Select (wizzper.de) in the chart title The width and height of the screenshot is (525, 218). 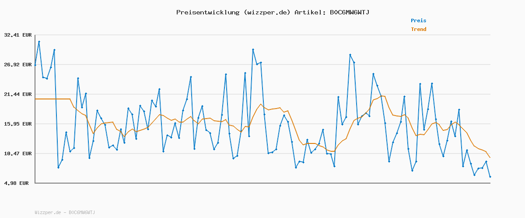[x=267, y=12]
